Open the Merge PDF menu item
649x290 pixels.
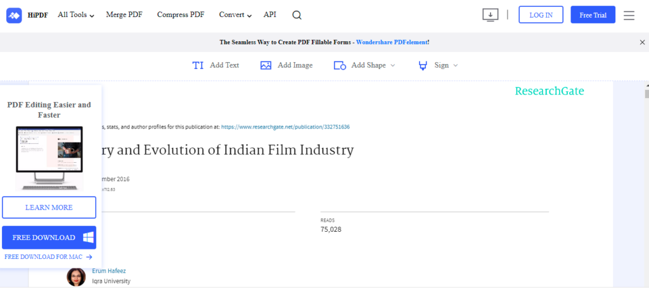124,15
